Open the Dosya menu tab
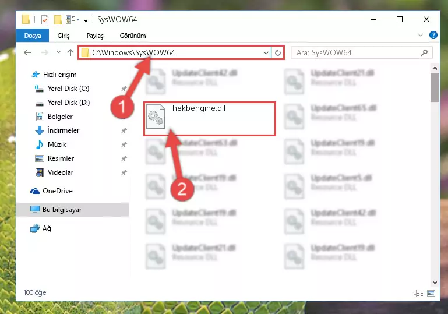The width and height of the screenshot is (448, 314). click(x=33, y=36)
